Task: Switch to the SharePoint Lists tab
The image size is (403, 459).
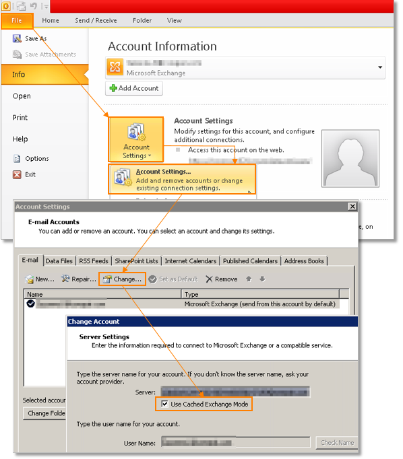Action: (136, 261)
